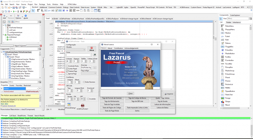Select bTagQRCode: TButton in component tree
Viewport: 253px width, 139px height.
tap(19, 64)
